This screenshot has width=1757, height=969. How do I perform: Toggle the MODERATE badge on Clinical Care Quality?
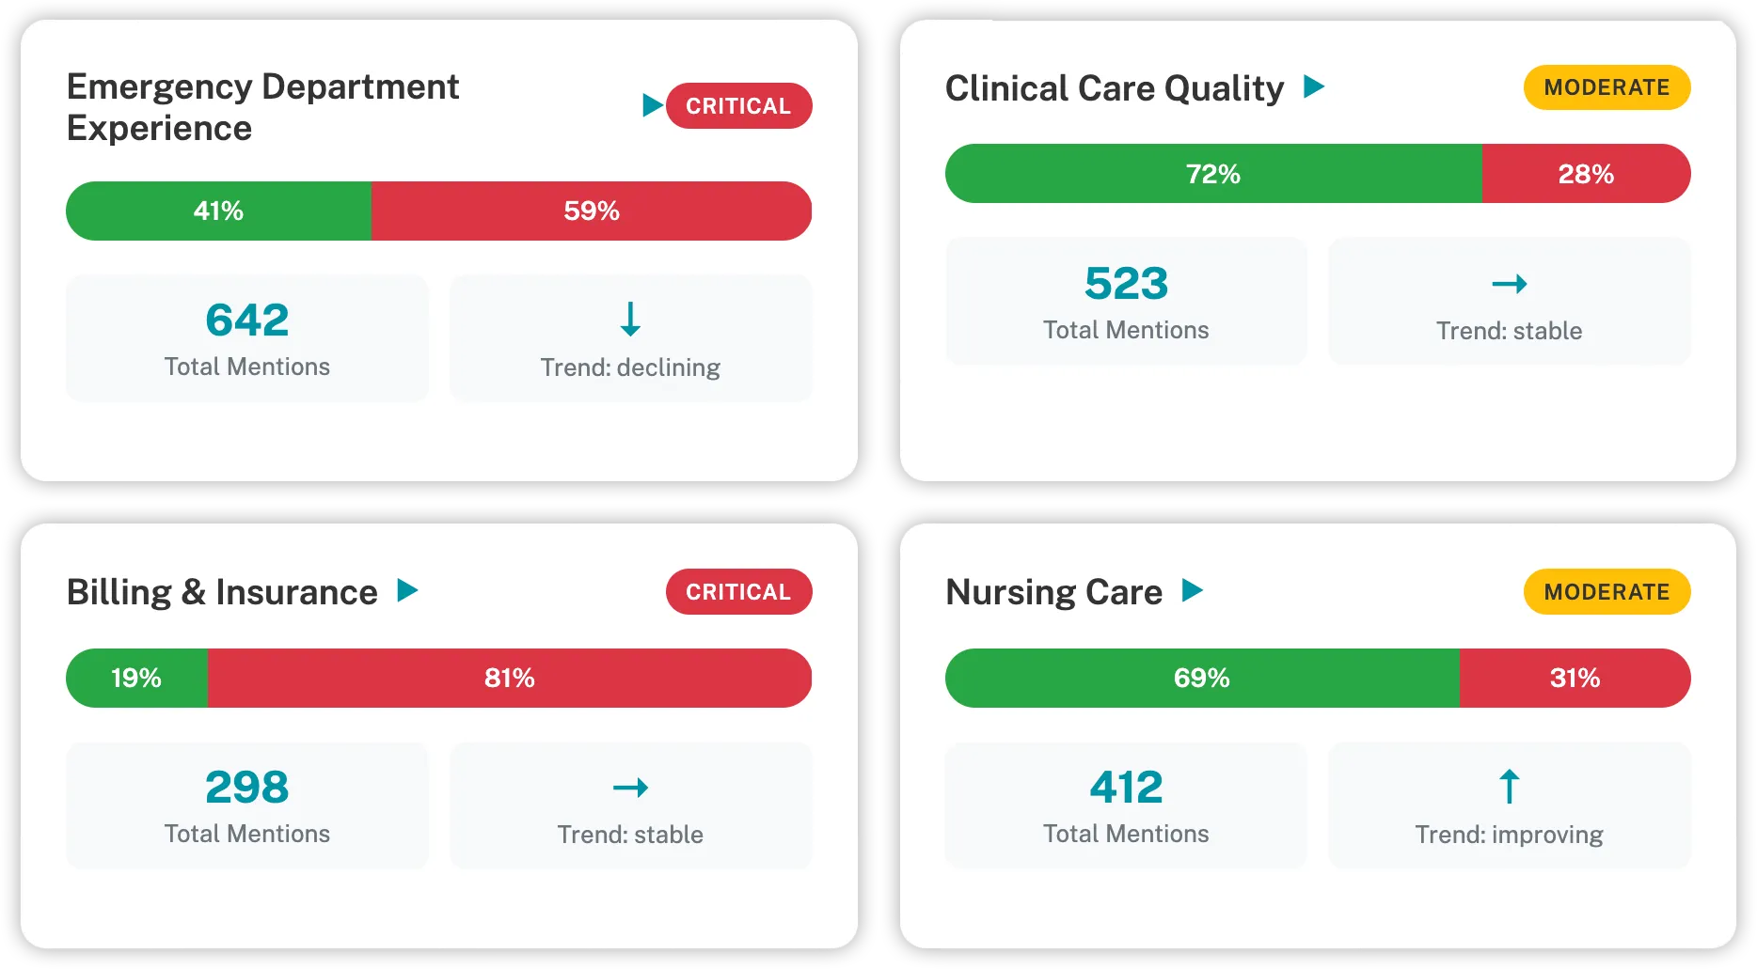(x=1606, y=86)
